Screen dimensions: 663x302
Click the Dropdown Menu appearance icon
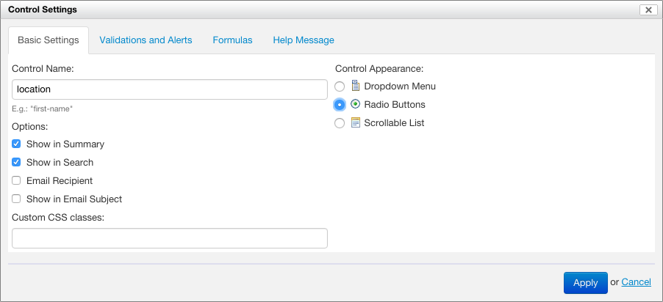pyautogui.click(x=356, y=86)
